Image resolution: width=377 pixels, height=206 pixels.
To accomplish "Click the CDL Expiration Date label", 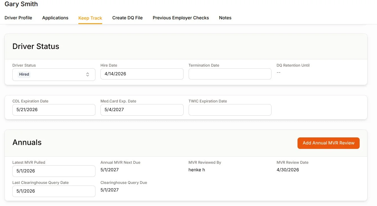I will (x=30, y=101).
